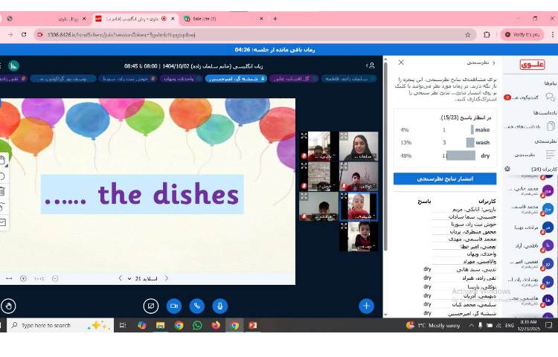Screen dimensions: 558x357
Task: Expand the top-left webcam to fullscreen
Action: (304, 136)
